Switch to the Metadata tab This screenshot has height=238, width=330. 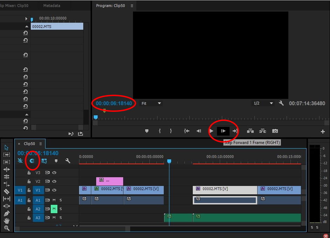[51, 6]
